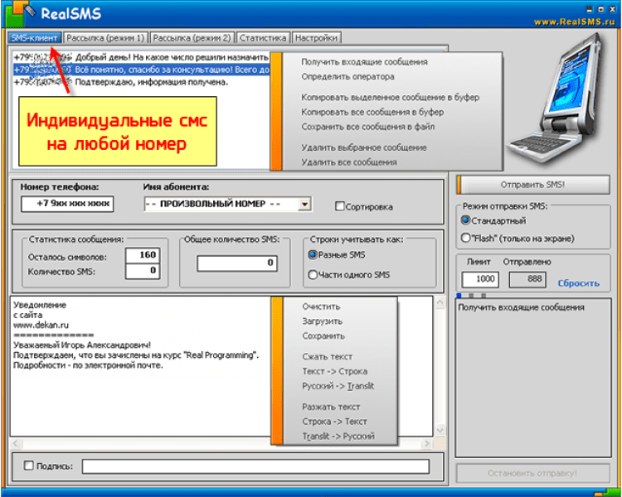The width and height of the screenshot is (622, 497).
Task: Select message 'Всё понятно, спасибо за консультацию'
Action: pyautogui.click(x=141, y=70)
